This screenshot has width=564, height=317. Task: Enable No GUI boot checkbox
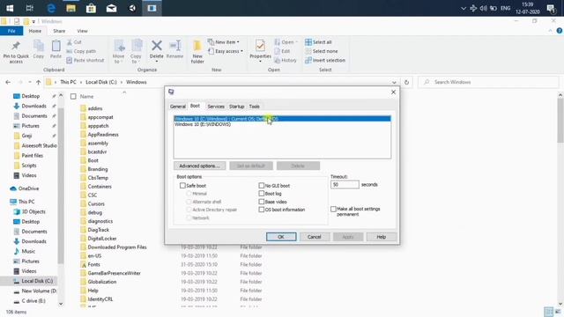pyautogui.click(x=261, y=186)
